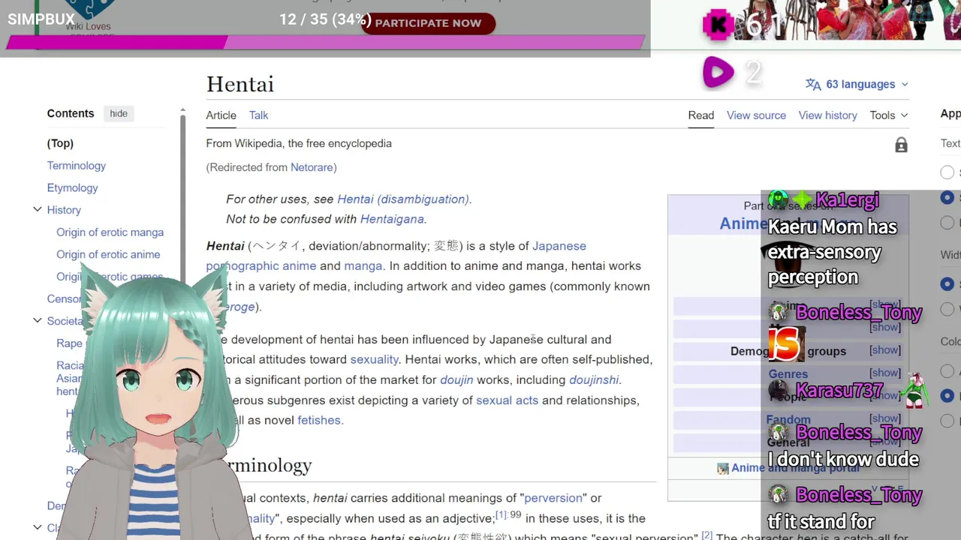This screenshot has width=961, height=540.
Task: Click the Hentai article title
Action: (x=240, y=84)
